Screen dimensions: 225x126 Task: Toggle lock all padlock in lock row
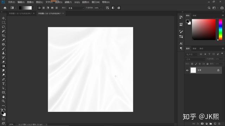click(x=207, y=64)
